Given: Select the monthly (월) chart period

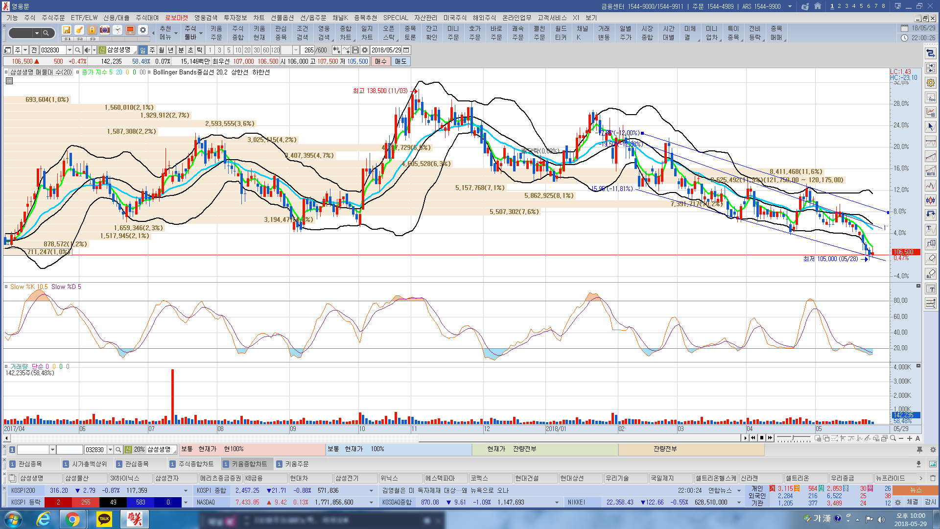Looking at the screenshot, I should point(162,50).
